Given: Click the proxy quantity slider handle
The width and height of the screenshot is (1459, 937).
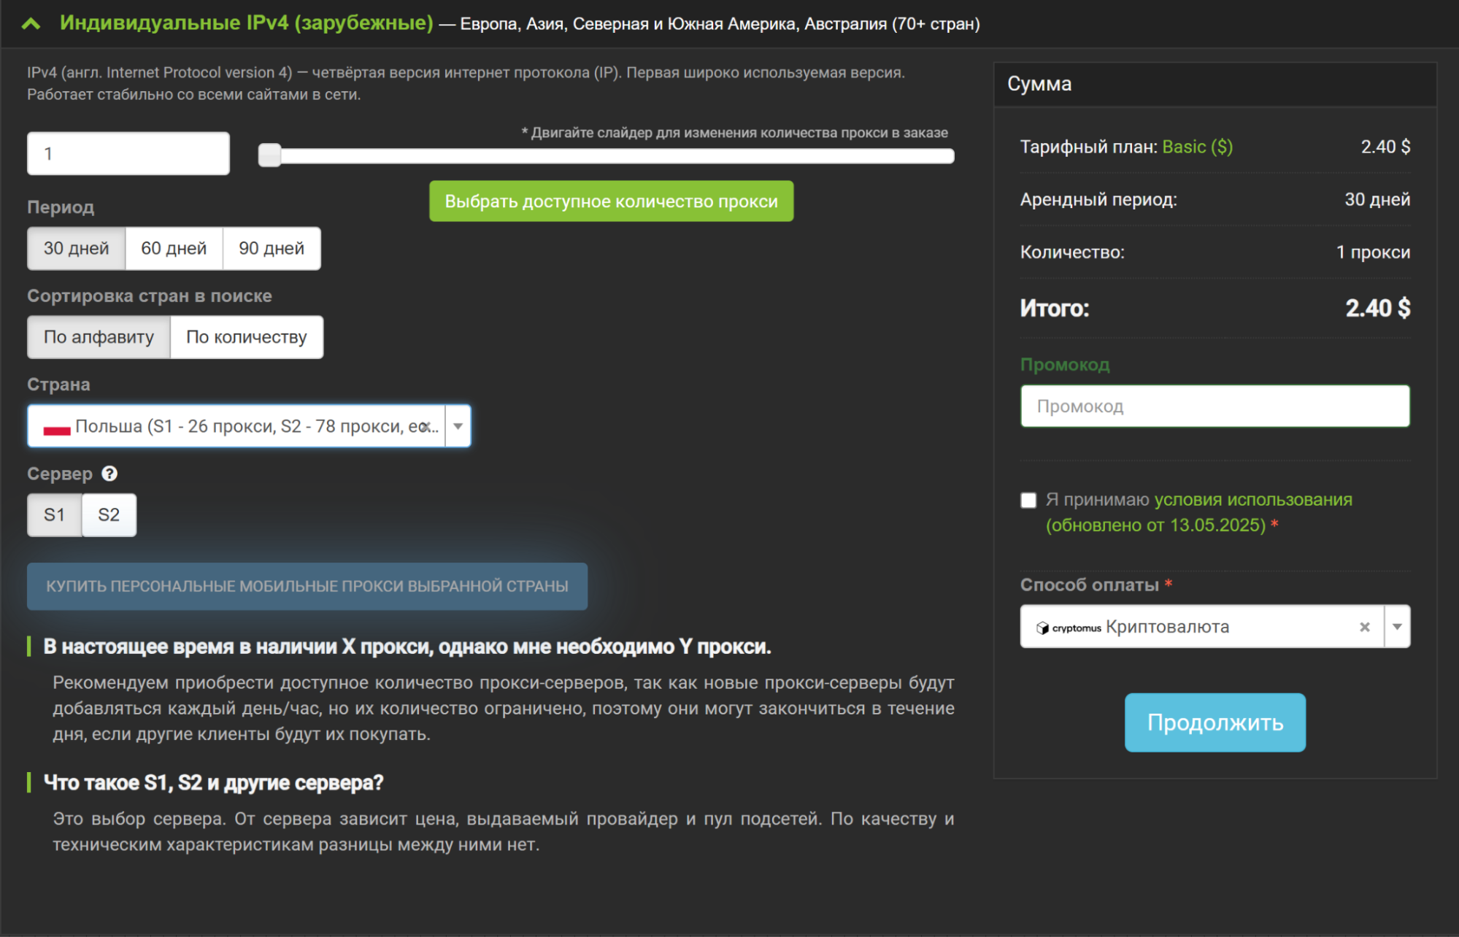Looking at the screenshot, I should (269, 155).
